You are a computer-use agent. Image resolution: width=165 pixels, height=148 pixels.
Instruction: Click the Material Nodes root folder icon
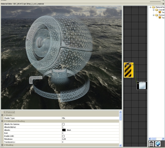click(154, 7)
